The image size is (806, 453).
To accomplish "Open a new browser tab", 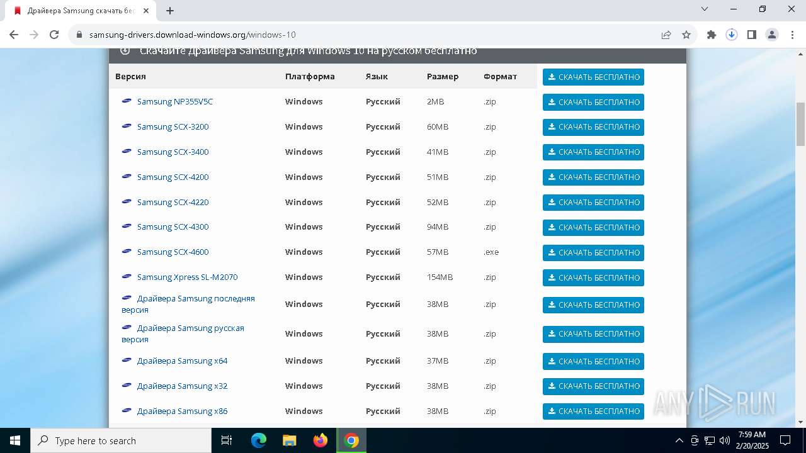I will 170,11.
